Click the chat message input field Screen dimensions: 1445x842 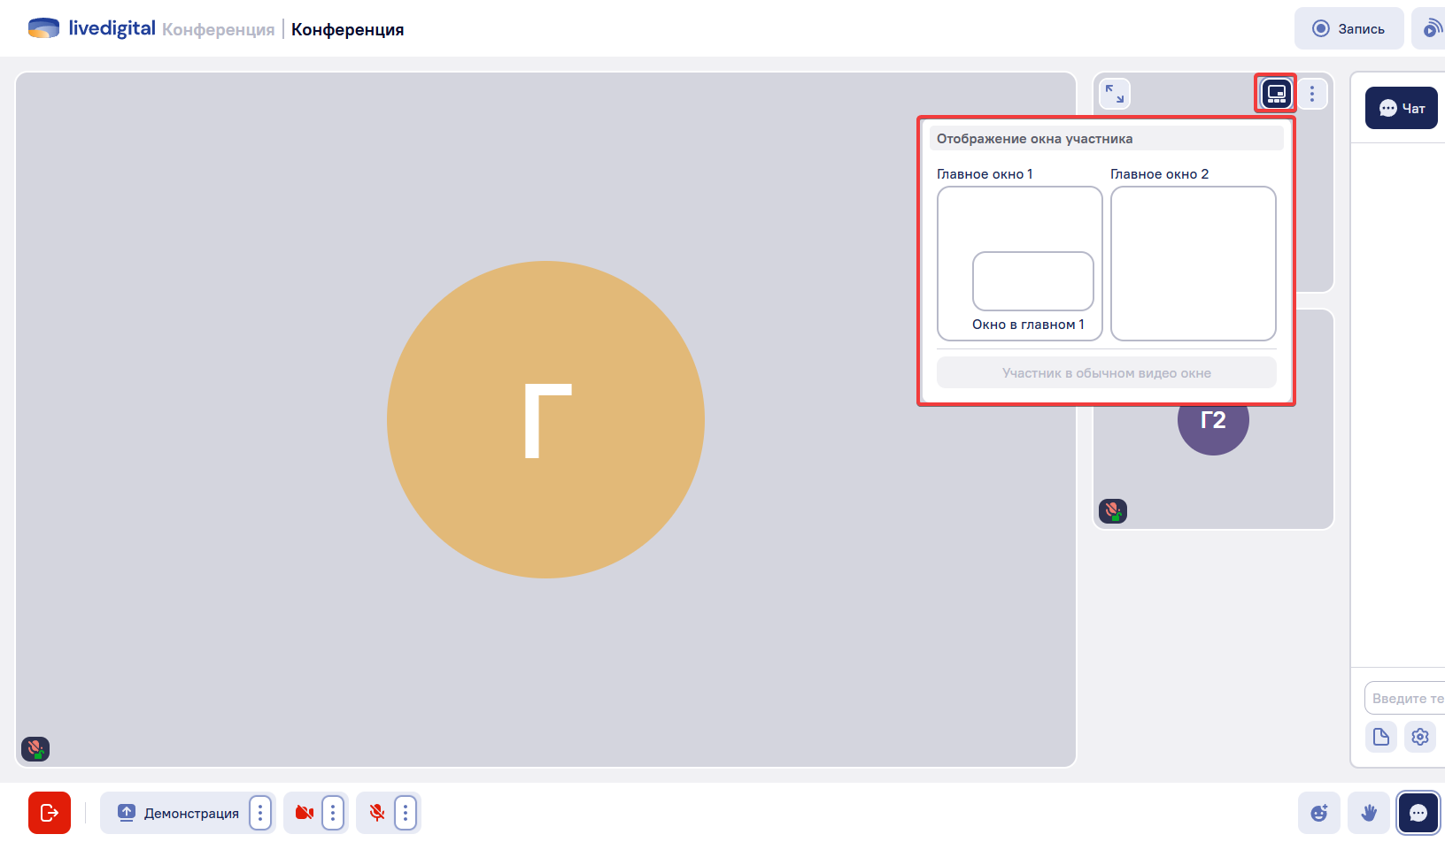point(1405,698)
